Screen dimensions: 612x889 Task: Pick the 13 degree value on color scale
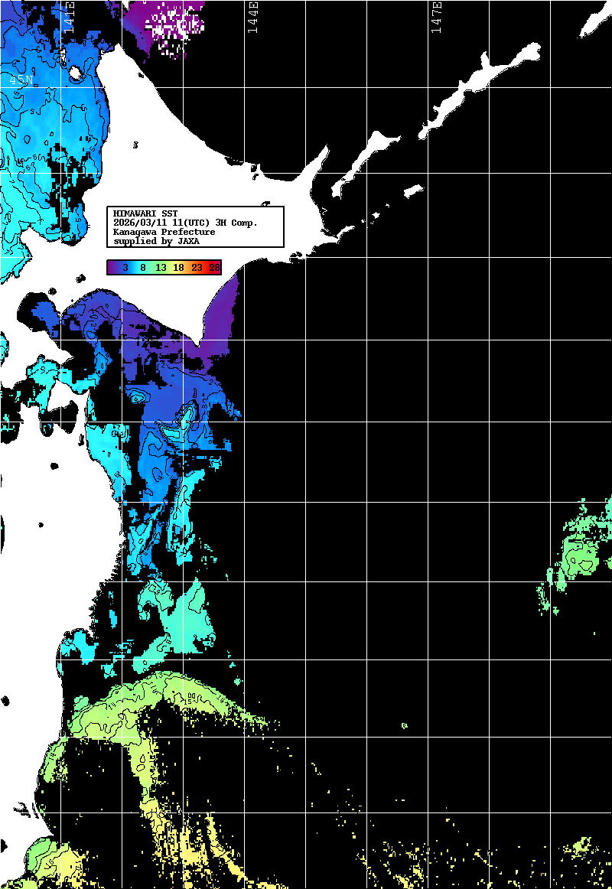click(161, 267)
